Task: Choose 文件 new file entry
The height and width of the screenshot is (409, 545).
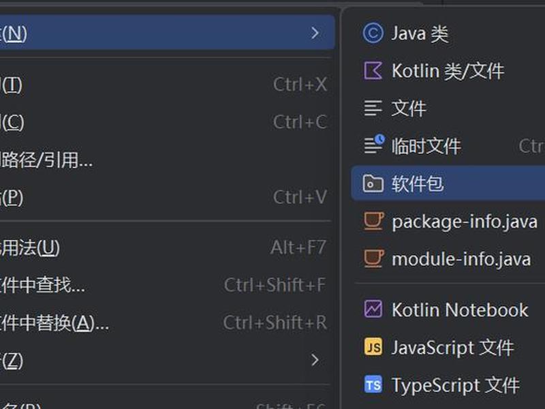Action: click(x=448, y=108)
